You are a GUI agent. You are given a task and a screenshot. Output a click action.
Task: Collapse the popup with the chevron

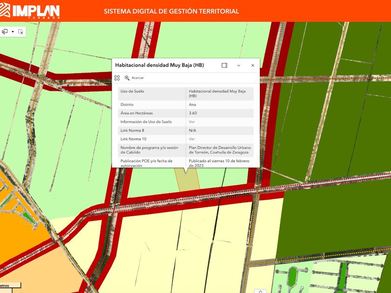point(238,66)
